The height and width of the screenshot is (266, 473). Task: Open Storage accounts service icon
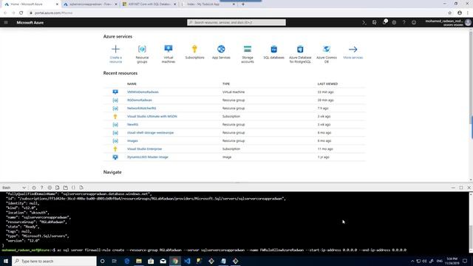[x=248, y=49]
